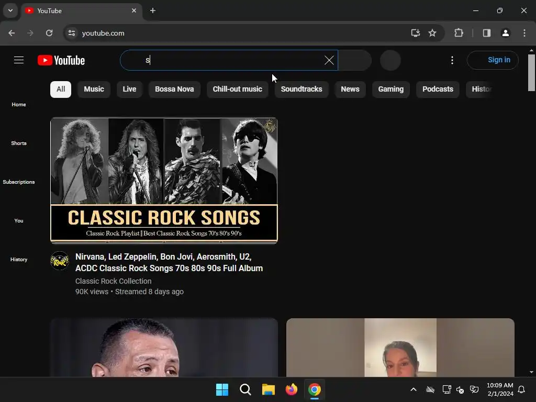Click inside the YouTube search field

coord(229,60)
